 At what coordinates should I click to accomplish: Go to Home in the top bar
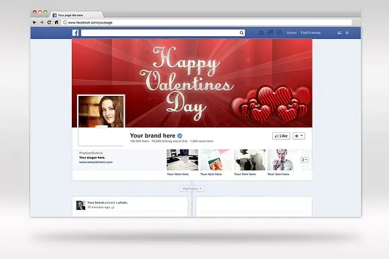[x=292, y=33]
